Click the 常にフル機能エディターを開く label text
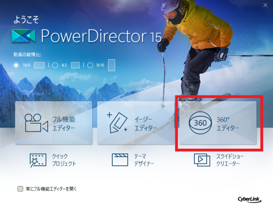Image resolution: width=273 pixels, height=208 pixels. [51, 189]
